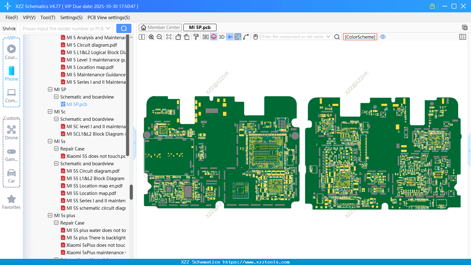471x265 pixels.
Task: Search for the component or net name
Action: pyautogui.click(x=337, y=37)
